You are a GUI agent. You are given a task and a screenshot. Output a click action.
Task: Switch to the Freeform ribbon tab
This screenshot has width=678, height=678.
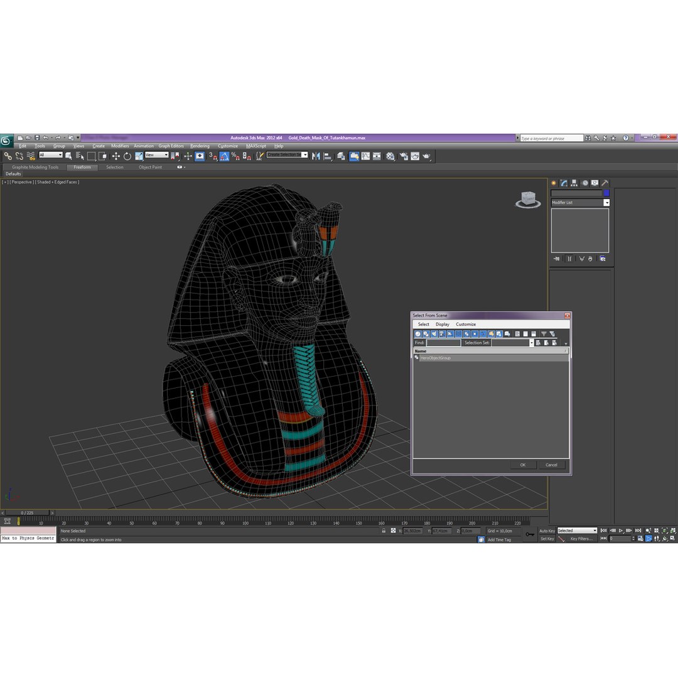click(82, 167)
